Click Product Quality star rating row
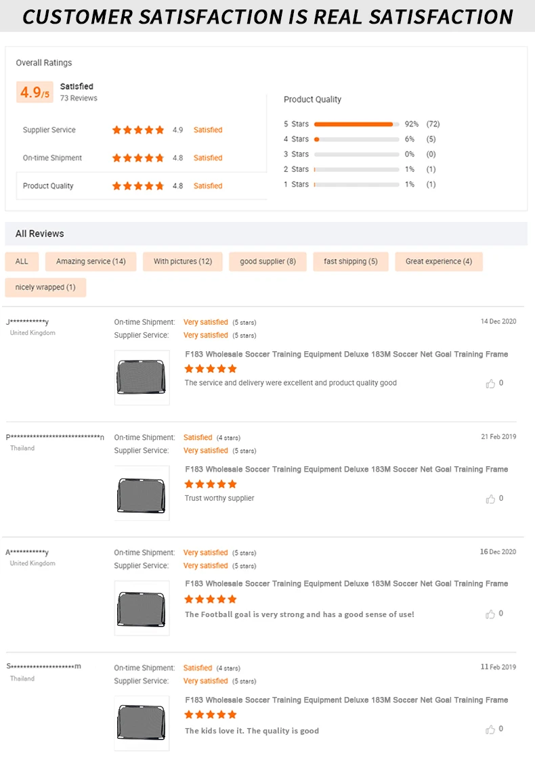This screenshot has height=770, width=535. point(138,185)
